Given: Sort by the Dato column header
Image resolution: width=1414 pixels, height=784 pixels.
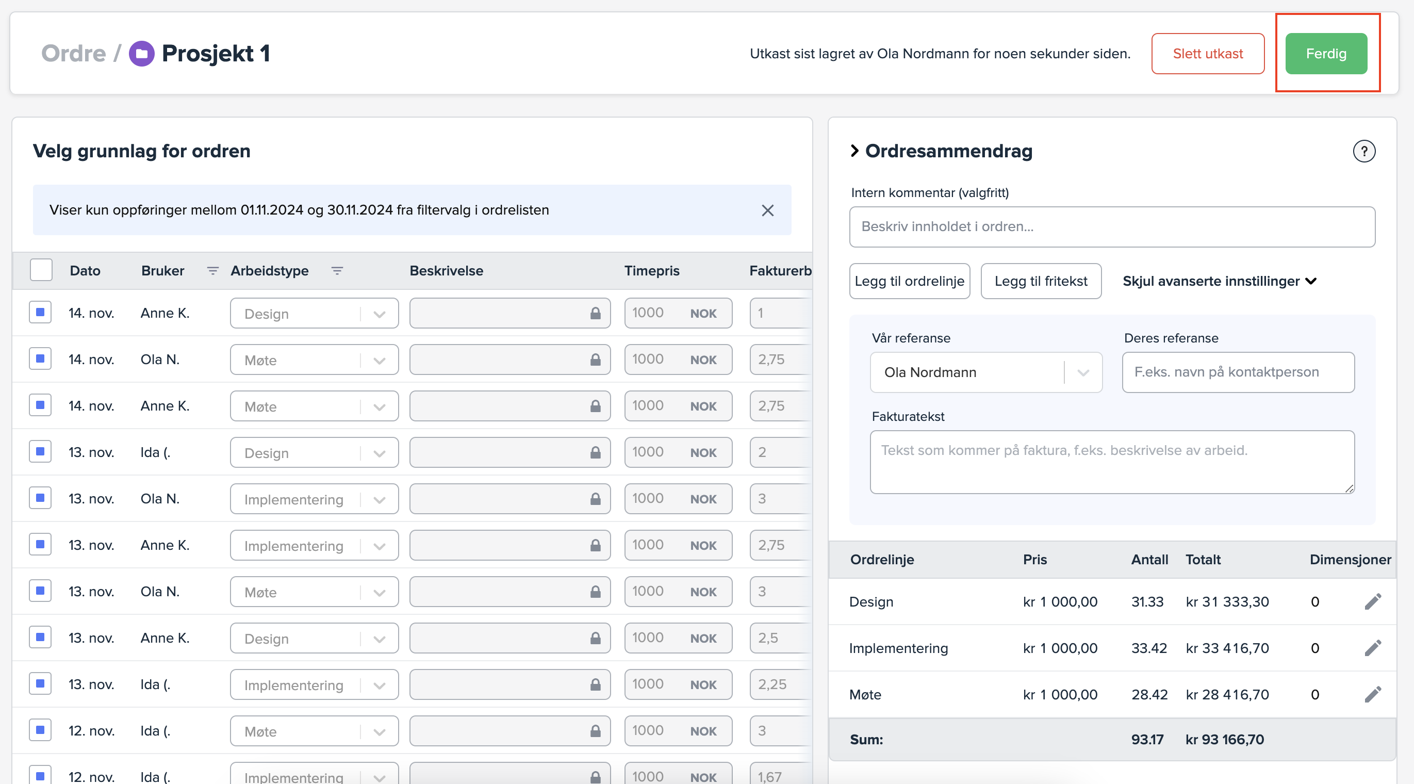Looking at the screenshot, I should [x=85, y=271].
